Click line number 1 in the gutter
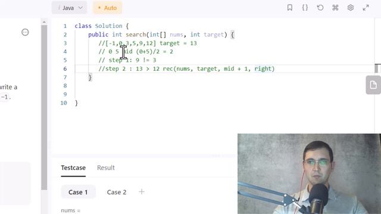This screenshot has height=214, width=381. [x=65, y=26]
